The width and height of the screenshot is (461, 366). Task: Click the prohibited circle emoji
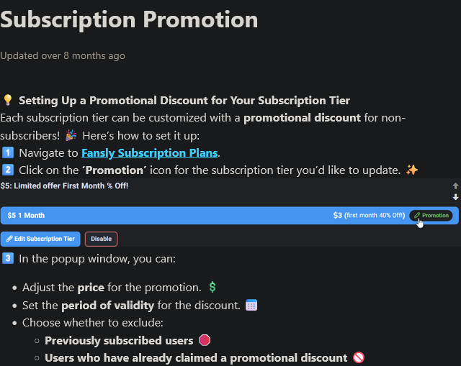(359, 357)
